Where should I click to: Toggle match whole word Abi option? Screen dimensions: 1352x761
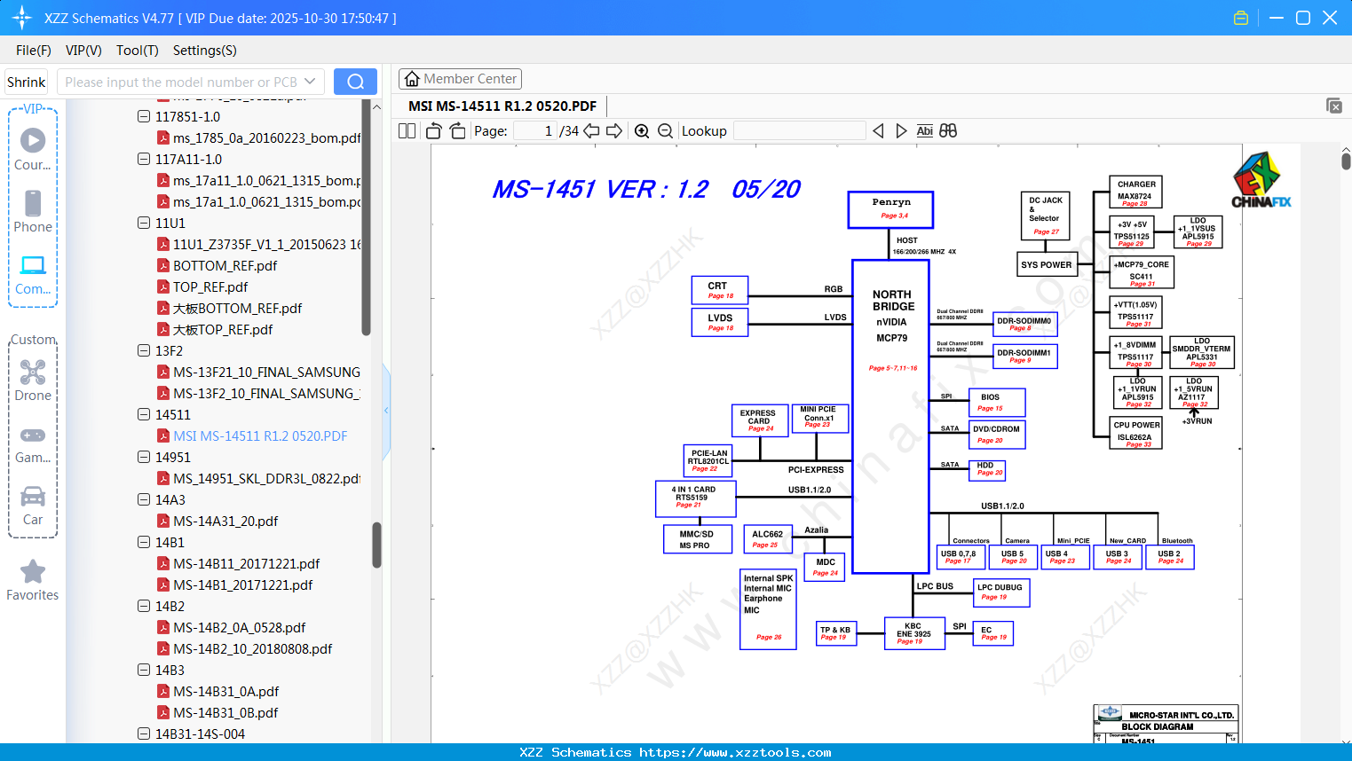[924, 130]
